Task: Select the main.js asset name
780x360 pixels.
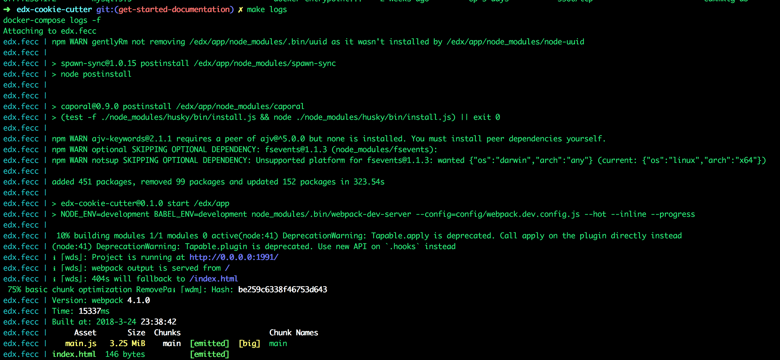Action: (81, 344)
